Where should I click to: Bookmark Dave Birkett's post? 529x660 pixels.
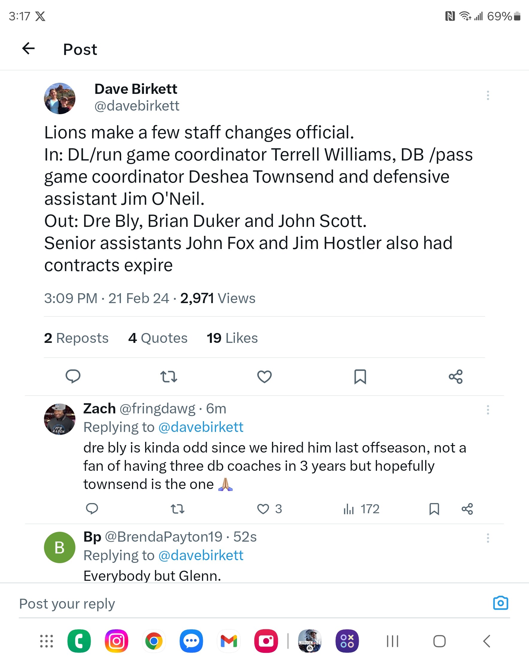point(361,377)
